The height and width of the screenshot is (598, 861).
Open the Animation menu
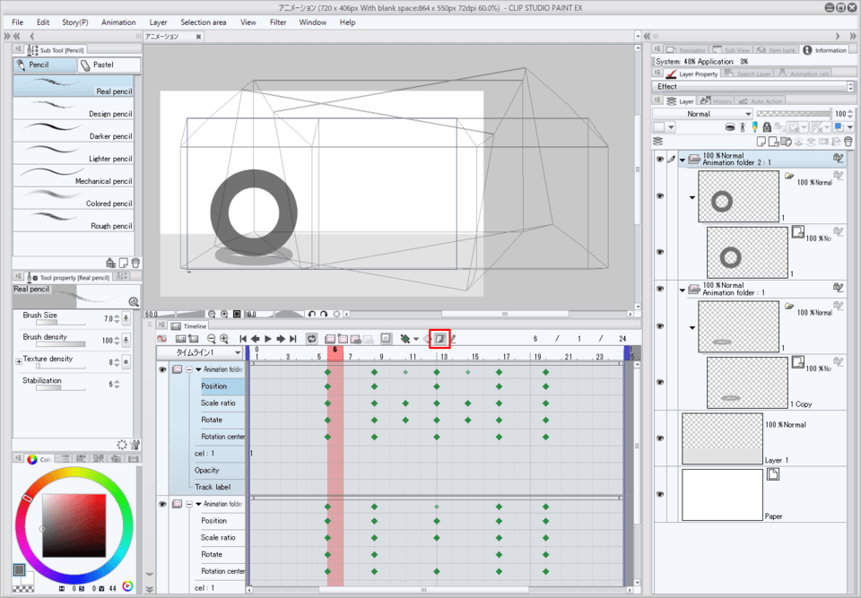118,22
